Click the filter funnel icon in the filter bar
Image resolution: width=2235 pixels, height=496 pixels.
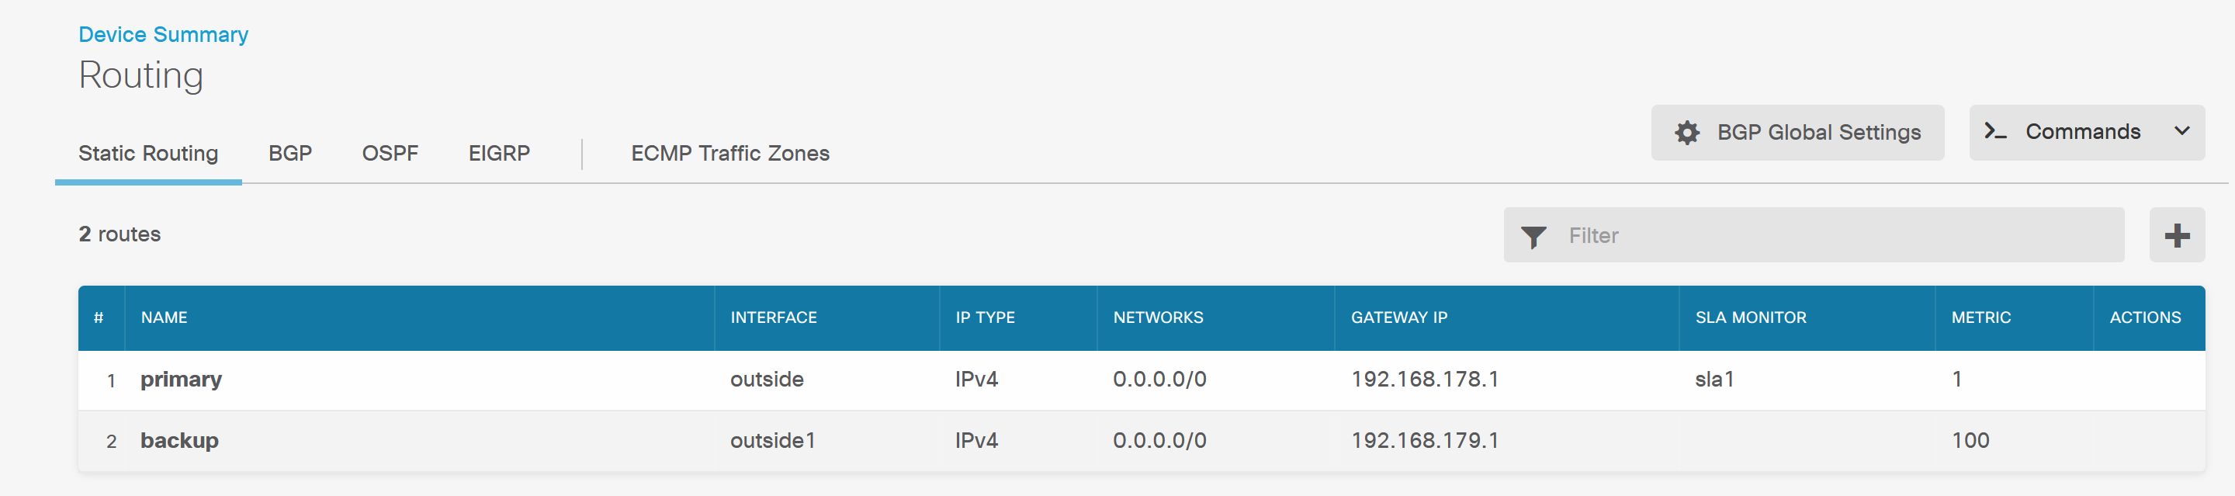click(x=1534, y=235)
